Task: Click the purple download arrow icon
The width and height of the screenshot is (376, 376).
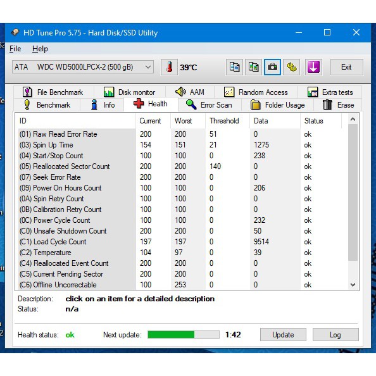Action: 313,67
